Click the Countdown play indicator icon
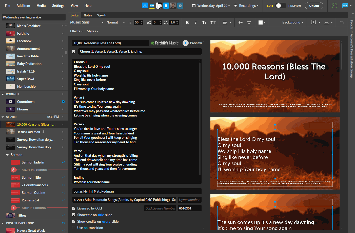 click(x=63, y=102)
